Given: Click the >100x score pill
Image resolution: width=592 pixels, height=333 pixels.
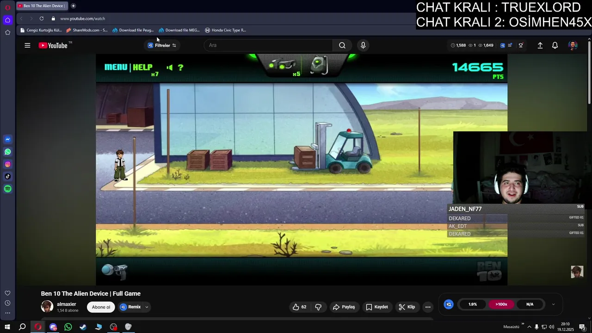Looking at the screenshot, I should (501, 304).
